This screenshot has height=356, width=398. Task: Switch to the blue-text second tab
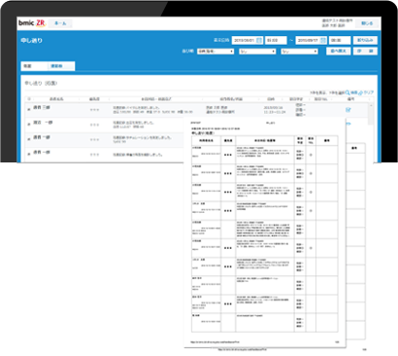coord(61,66)
